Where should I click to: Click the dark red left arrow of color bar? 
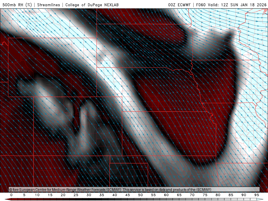coord(8,199)
